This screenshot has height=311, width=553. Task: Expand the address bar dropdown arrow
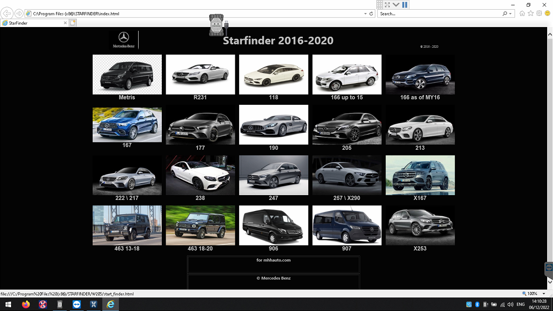click(x=365, y=14)
